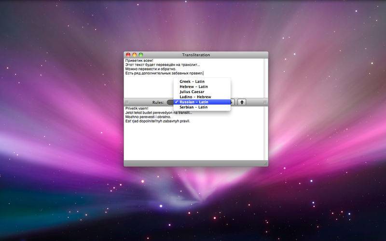The image size is (386, 241).
Task: Click the text 'Privetik vsem!'
Action: (137, 108)
